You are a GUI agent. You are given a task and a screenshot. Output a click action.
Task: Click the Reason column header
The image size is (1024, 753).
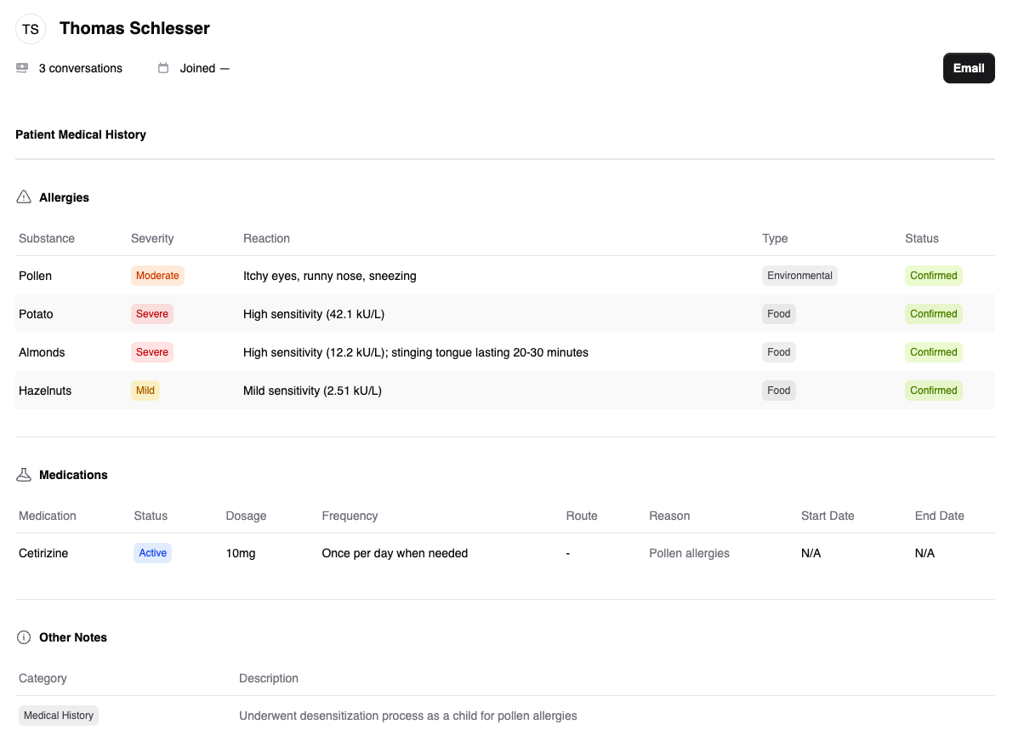pos(669,516)
